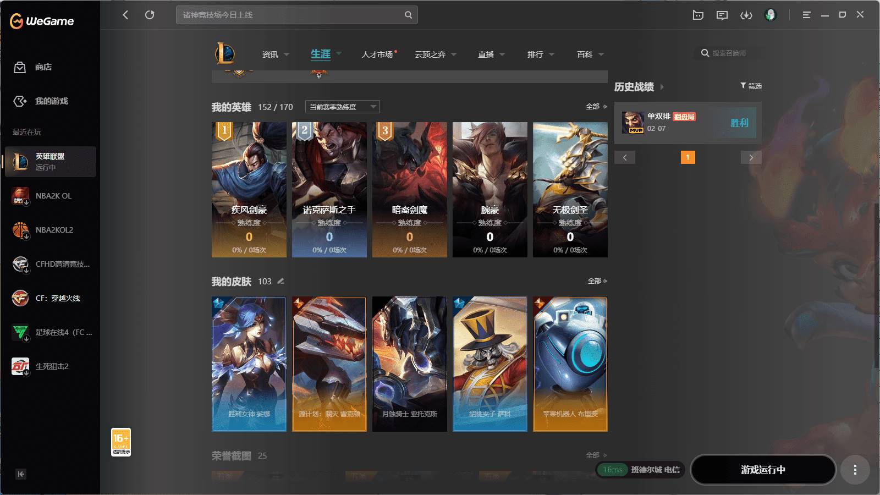Open the main menu hamburger icon
This screenshot has height=495, width=880.
coord(806,15)
